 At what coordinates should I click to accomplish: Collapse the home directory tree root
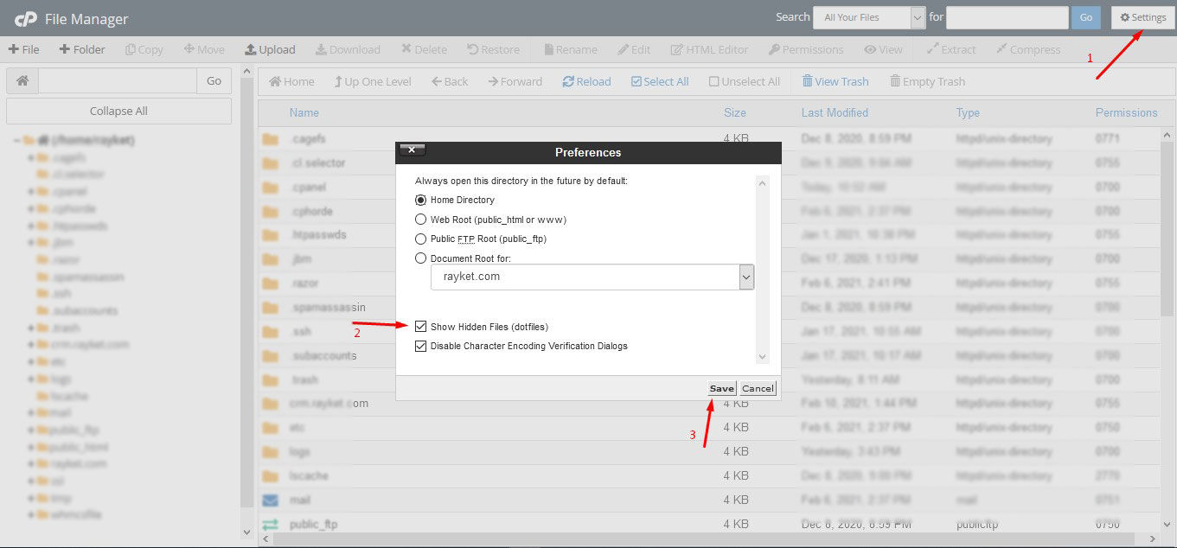pos(16,140)
